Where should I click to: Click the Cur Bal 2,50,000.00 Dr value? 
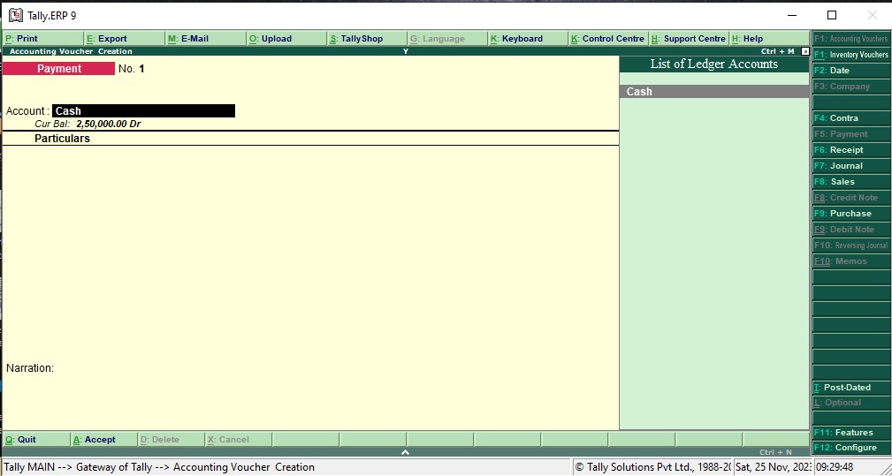[x=108, y=124]
